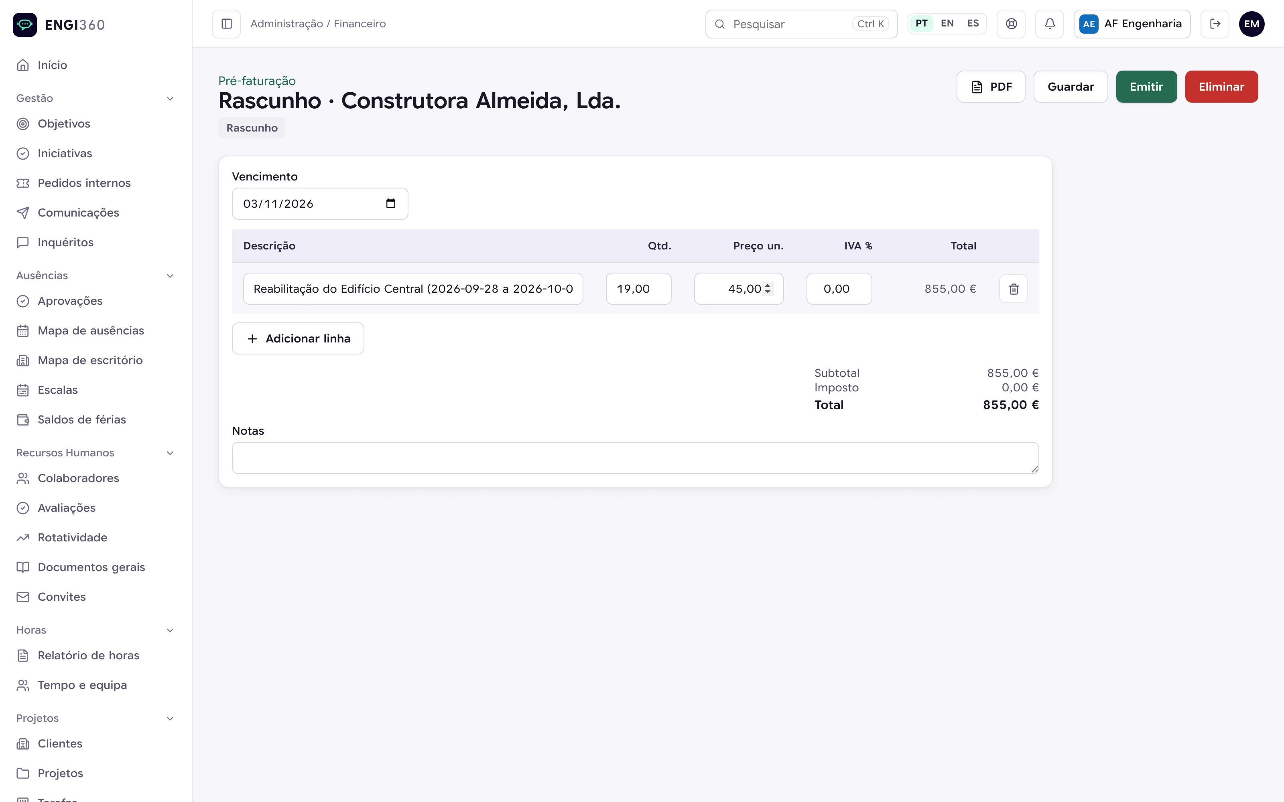Click the Preço un. stepper arrows
The height and width of the screenshot is (802, 1284).
767,289
